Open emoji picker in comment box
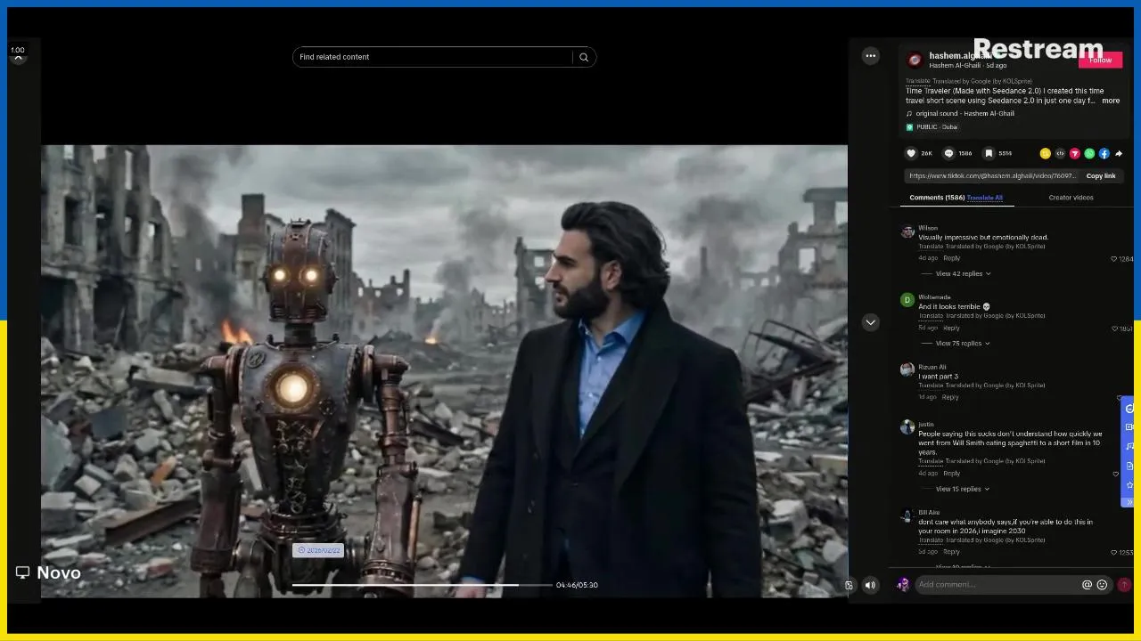Image resolution: width=1141 pixels, height=641 pixels. coord(1102,585)
